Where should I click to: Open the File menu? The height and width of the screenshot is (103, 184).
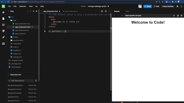click(9, 6)
